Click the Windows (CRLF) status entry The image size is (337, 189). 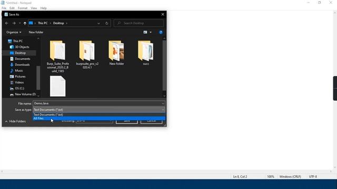(x=290, y=176)
